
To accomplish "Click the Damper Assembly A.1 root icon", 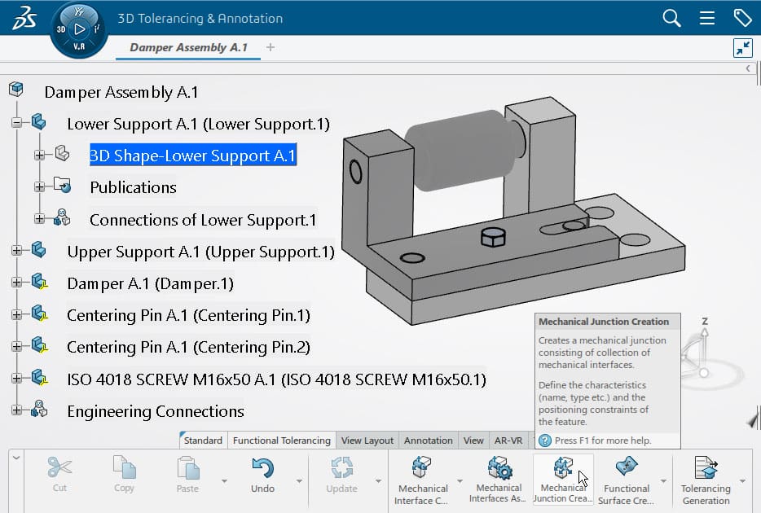I will (x=16, y=90).
